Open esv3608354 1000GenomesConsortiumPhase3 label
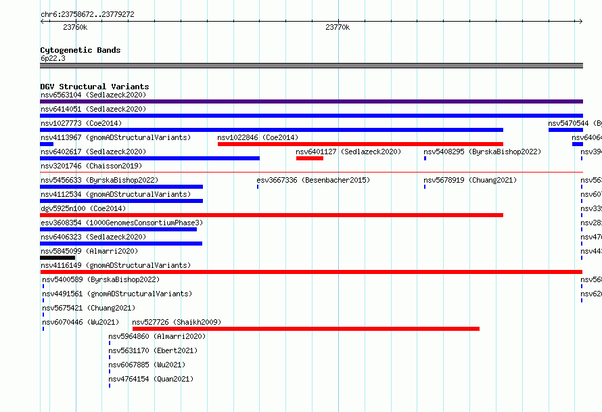This screenshot has height=412, width=602. click(122, 223)
